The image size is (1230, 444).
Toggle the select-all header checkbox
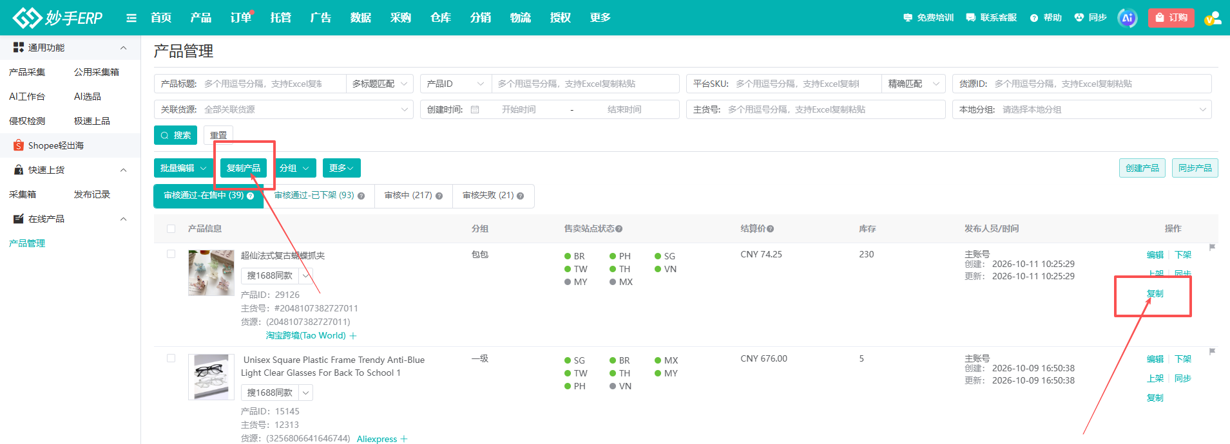[x=171, y=228]
